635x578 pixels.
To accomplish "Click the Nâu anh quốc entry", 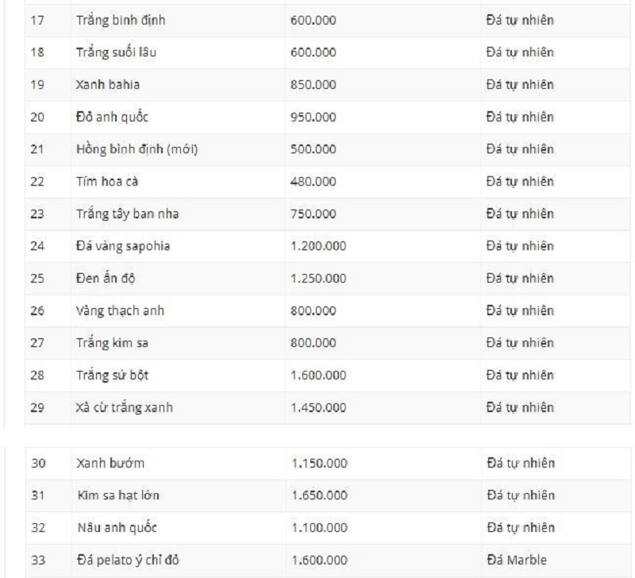I will pos(117,528).
